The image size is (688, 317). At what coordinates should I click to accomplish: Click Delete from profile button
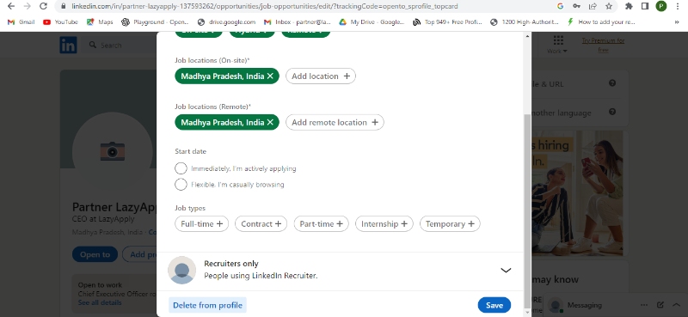(x=207, y=305)
